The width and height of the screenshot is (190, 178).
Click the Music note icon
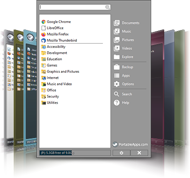117,31
